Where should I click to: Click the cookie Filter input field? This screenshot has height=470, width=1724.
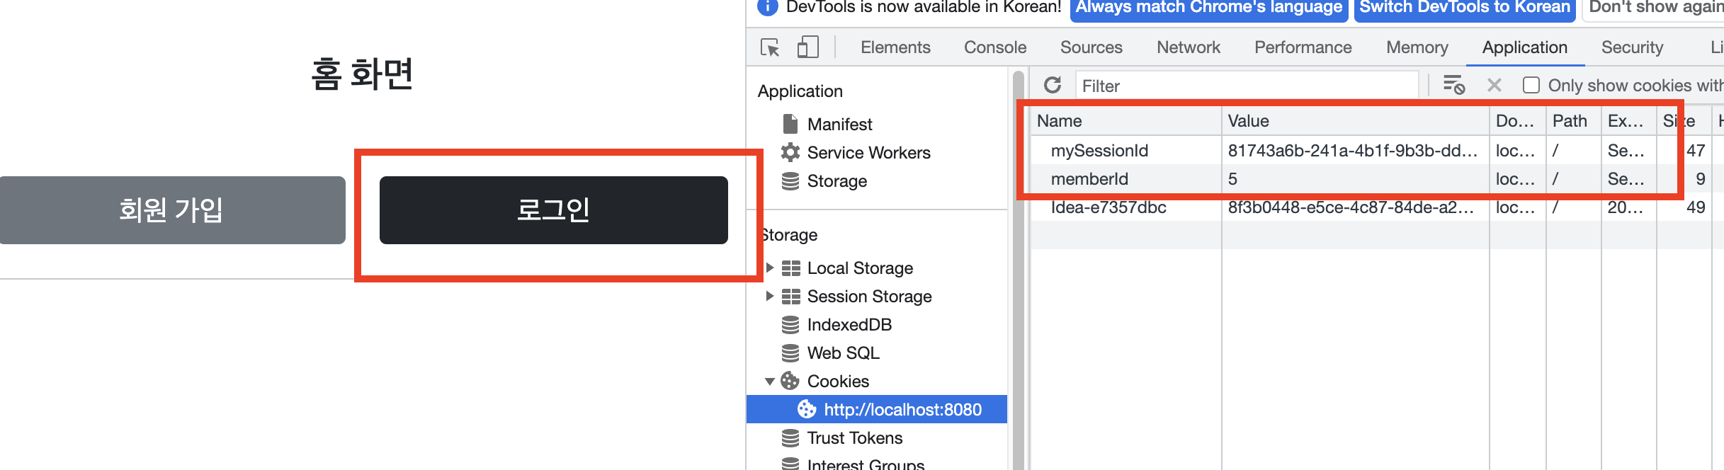click(1247, 86)
